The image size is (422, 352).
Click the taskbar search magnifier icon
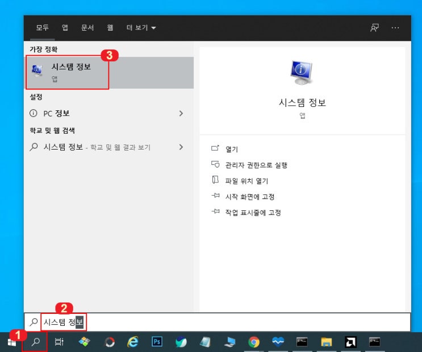click(x=35, y=342)
